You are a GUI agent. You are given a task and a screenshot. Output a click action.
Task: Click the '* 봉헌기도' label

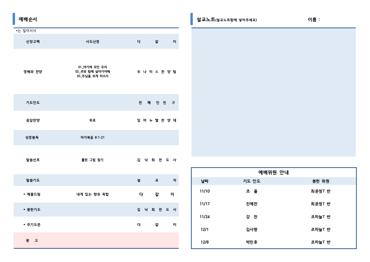32,209
